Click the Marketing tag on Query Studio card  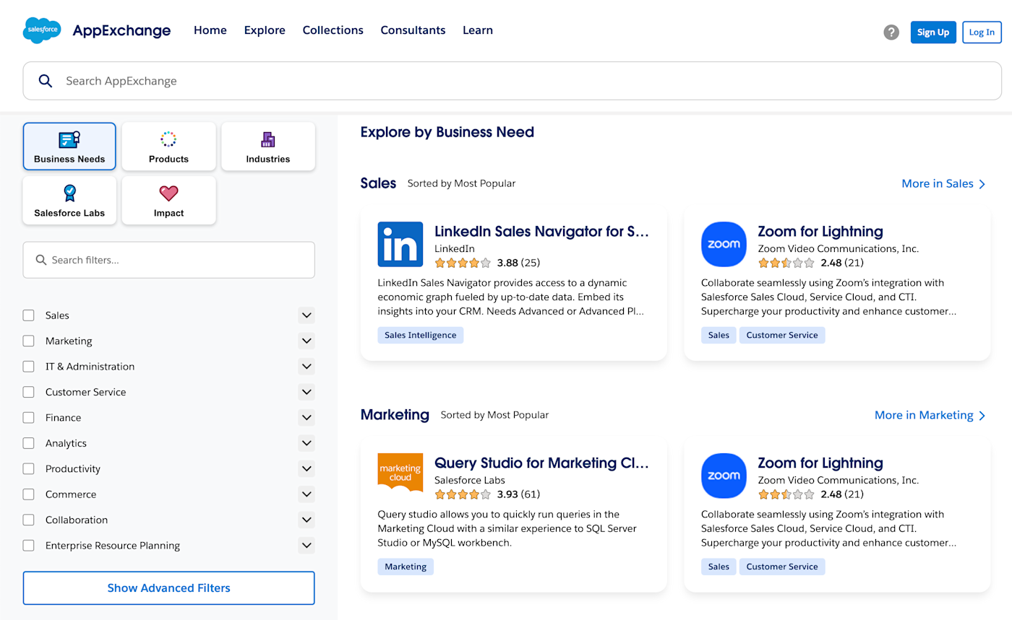point(406,567)
